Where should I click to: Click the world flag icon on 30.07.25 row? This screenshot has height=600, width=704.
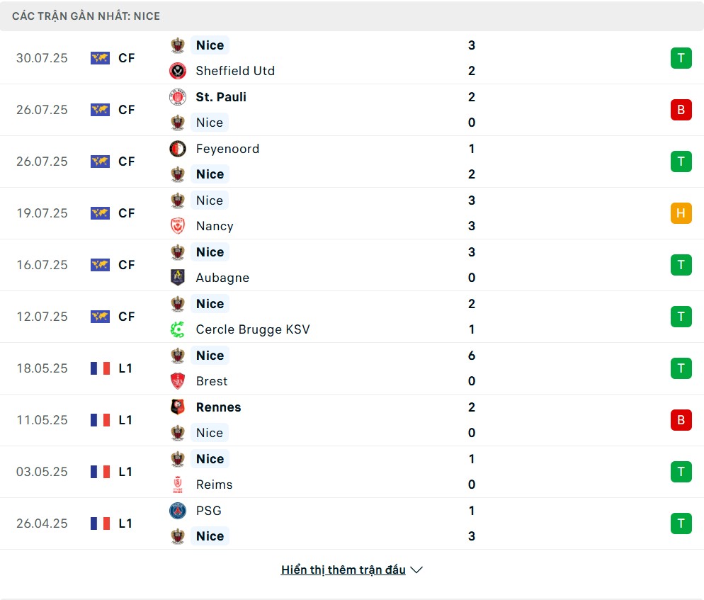click(x=100, y=58)
